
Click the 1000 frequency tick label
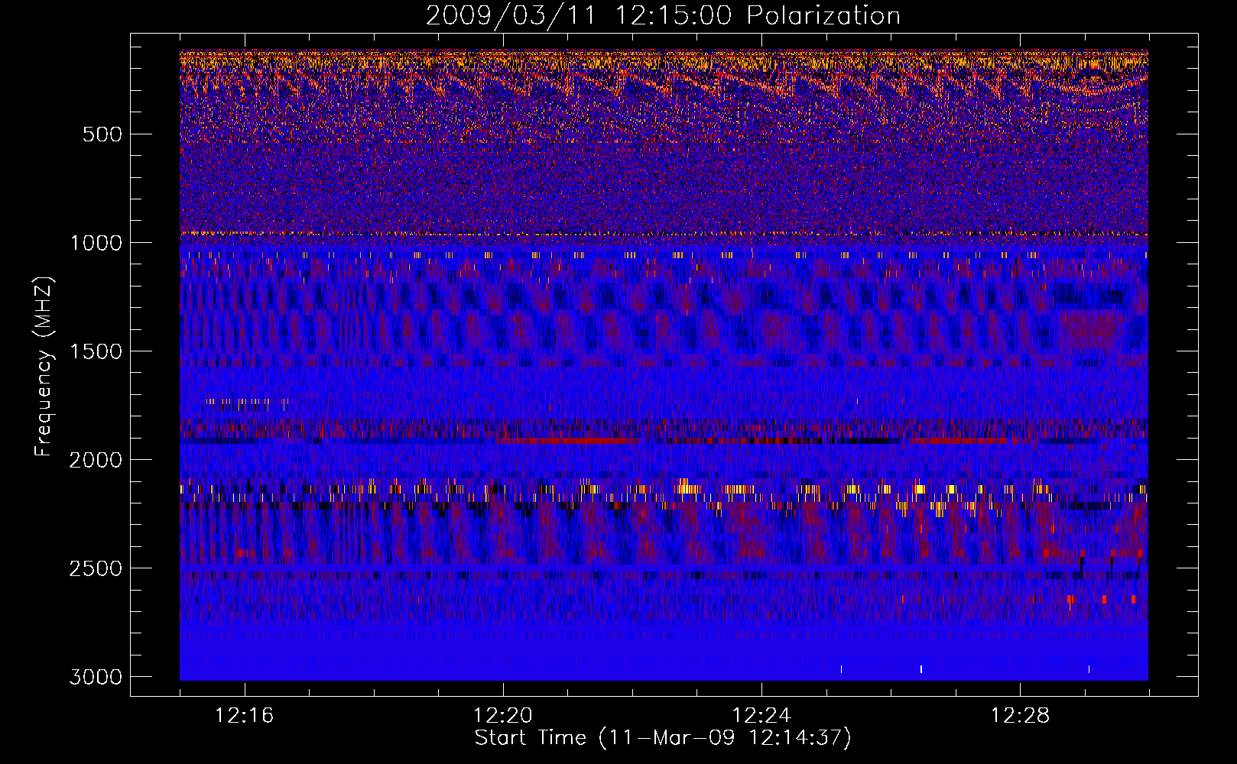[x=96, y=243]
